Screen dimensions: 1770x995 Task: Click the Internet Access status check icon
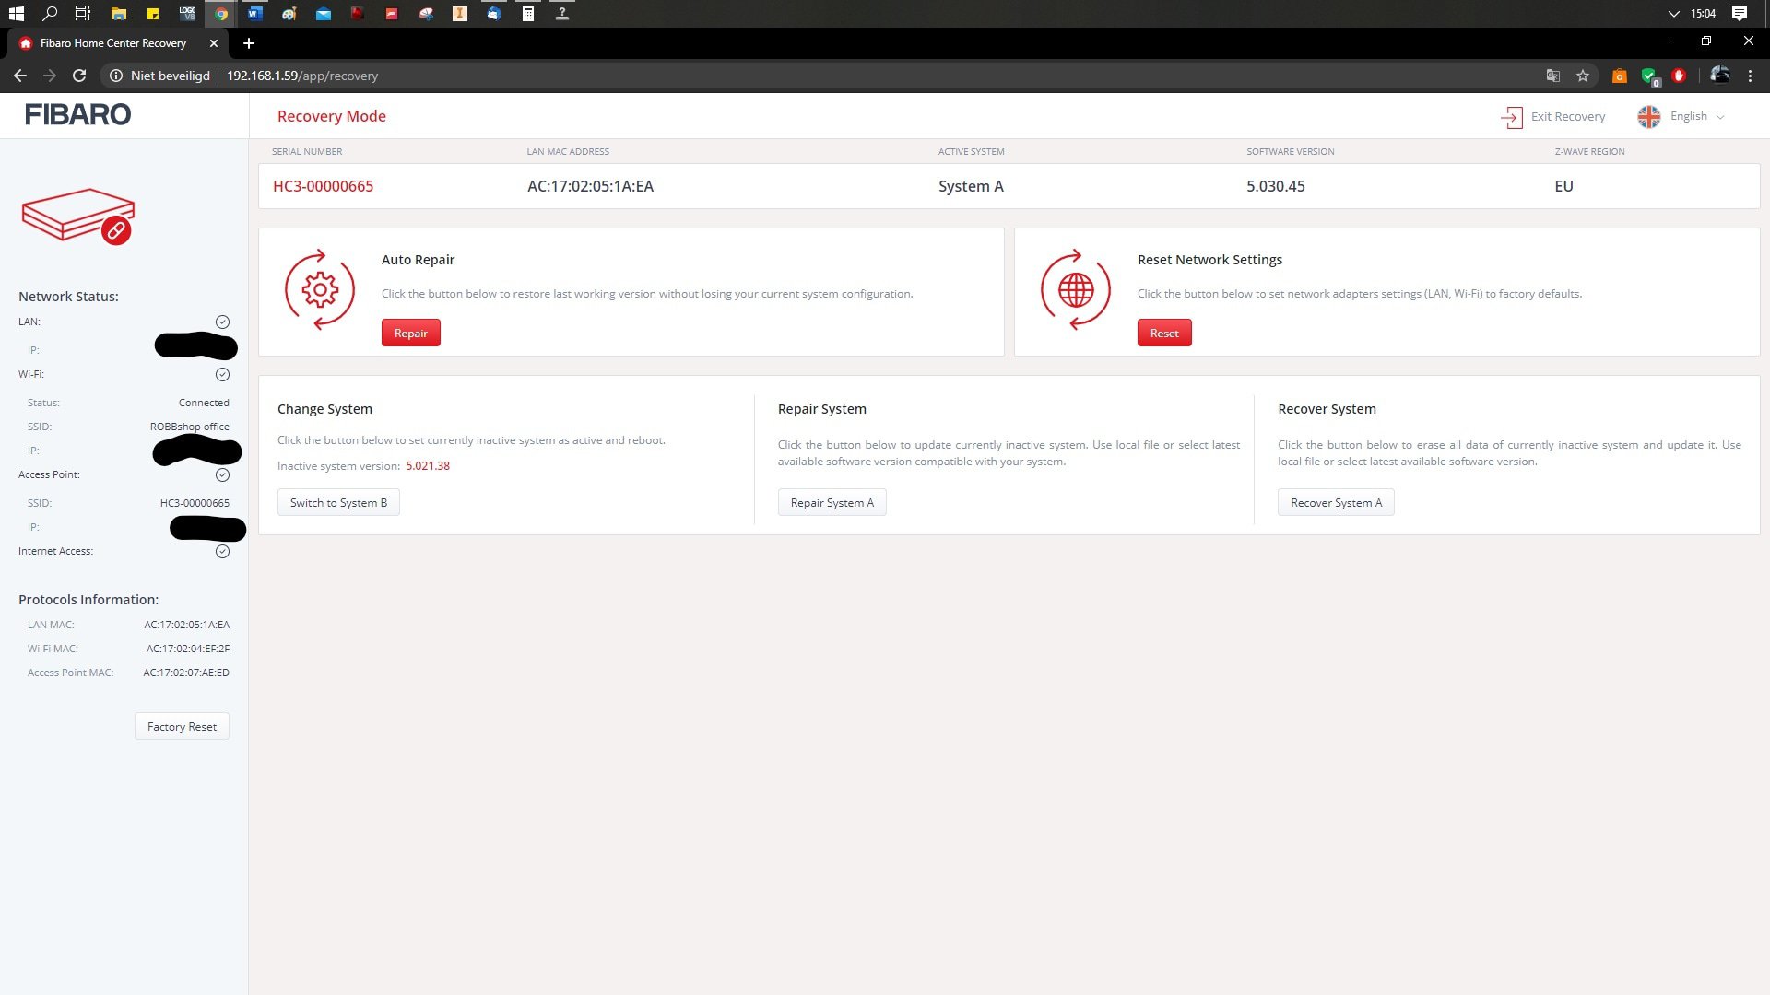222,551
